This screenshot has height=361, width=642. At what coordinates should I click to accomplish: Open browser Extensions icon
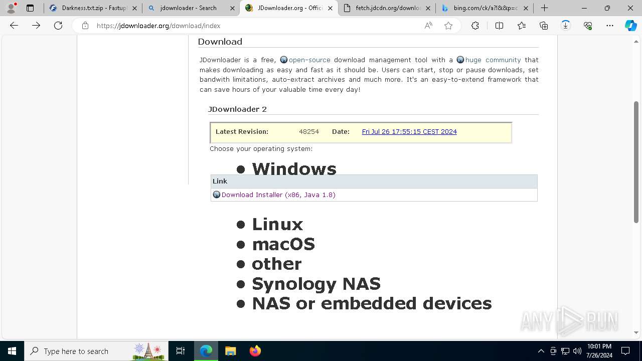475,26
